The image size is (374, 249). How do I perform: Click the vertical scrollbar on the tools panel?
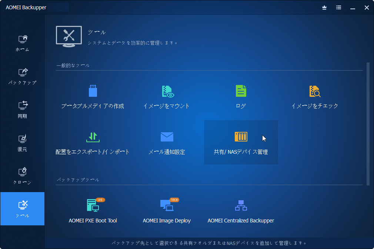[368, 124]
